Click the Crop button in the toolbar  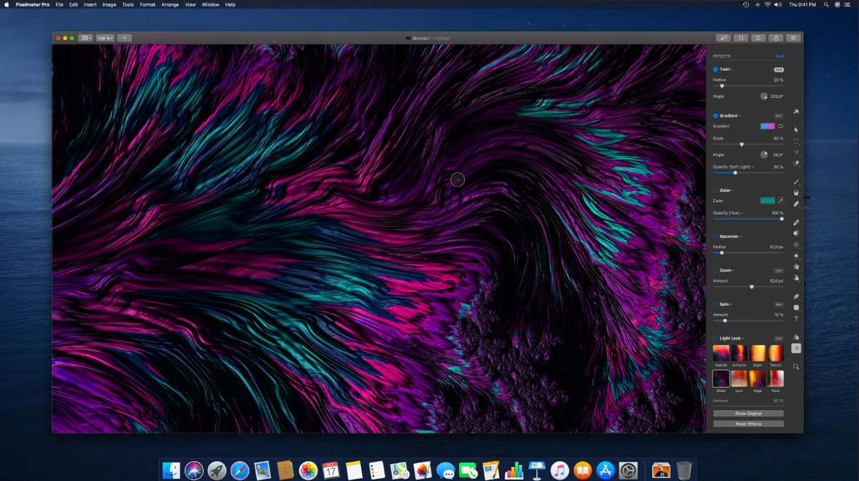pyautogui.click(x=741, y=38)
